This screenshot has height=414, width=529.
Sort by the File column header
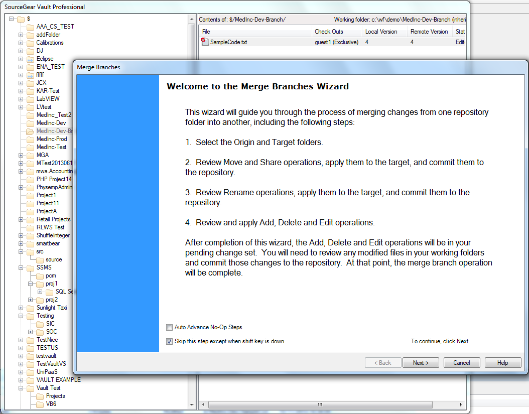click(x=255, y=32)
